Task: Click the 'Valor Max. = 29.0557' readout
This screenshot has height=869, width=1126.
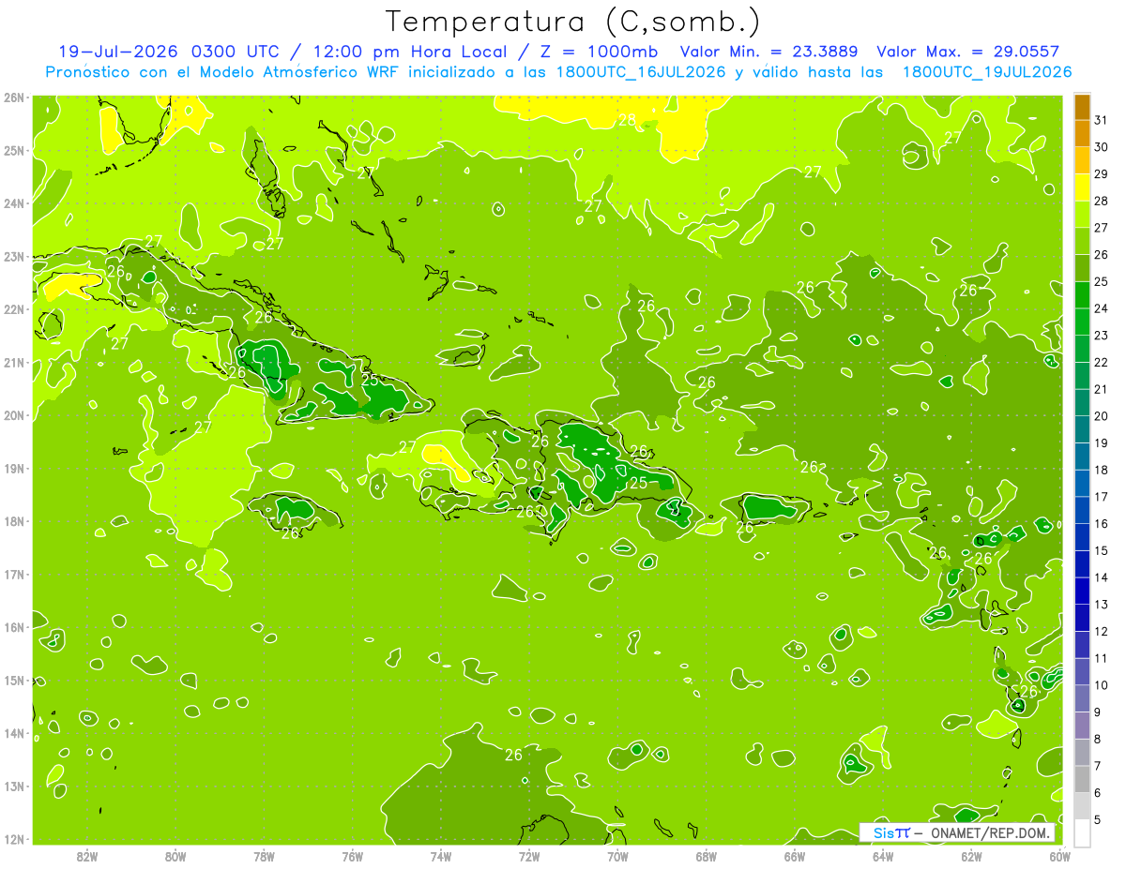Action: (968, 52)
